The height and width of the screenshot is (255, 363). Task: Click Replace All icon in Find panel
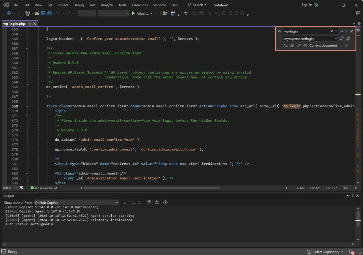point(348,38)
